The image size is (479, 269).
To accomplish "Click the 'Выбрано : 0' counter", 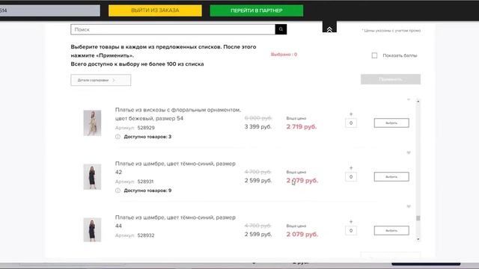I will [284, 55].
